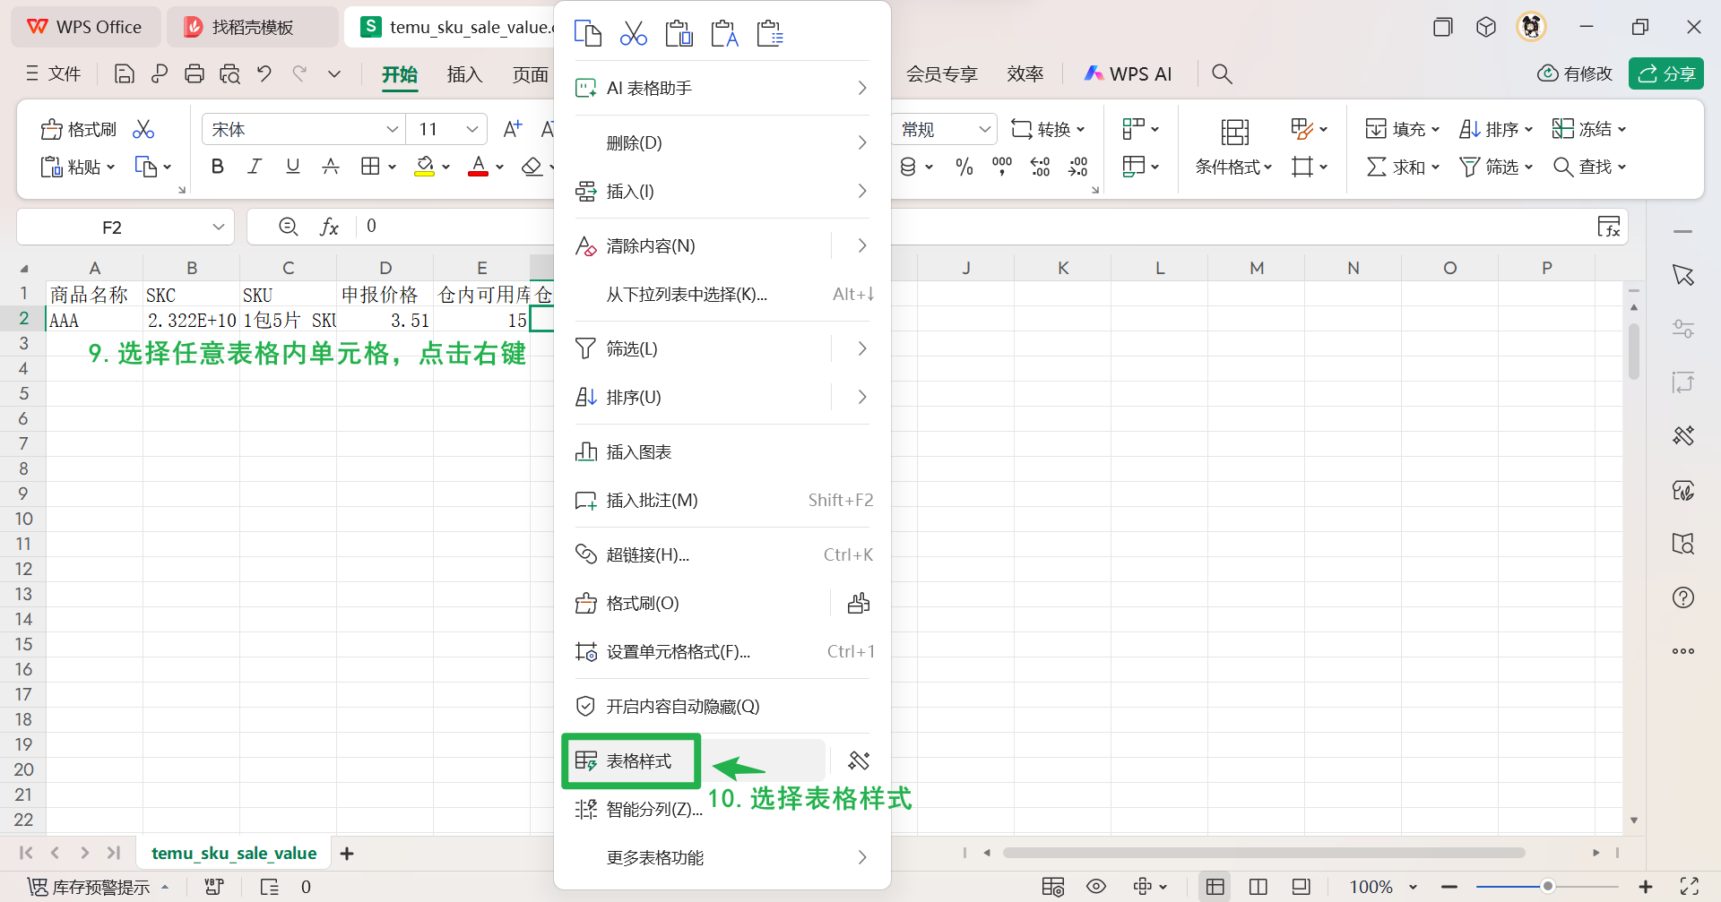Click the WPS AI button

1128,73
